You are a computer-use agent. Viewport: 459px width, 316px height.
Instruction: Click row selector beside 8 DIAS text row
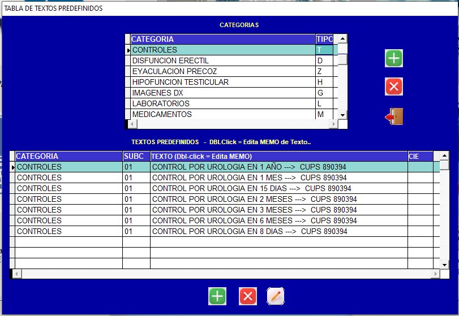coord(12,231)
